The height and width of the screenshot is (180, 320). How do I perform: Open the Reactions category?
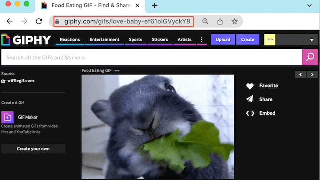click(x=70, y=40)
